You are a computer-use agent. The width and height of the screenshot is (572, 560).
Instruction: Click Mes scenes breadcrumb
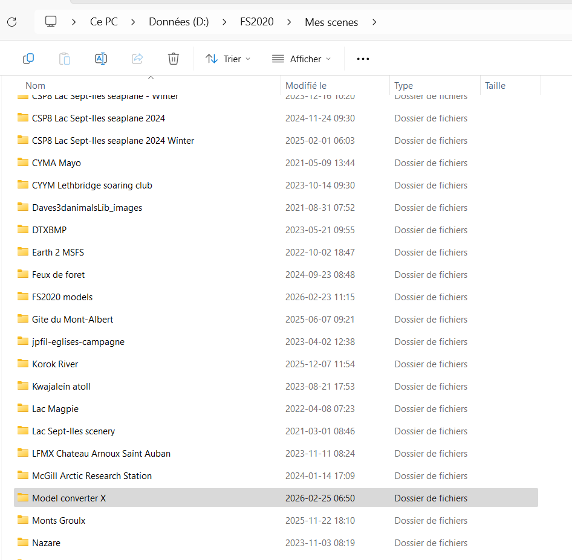[331, 22]
